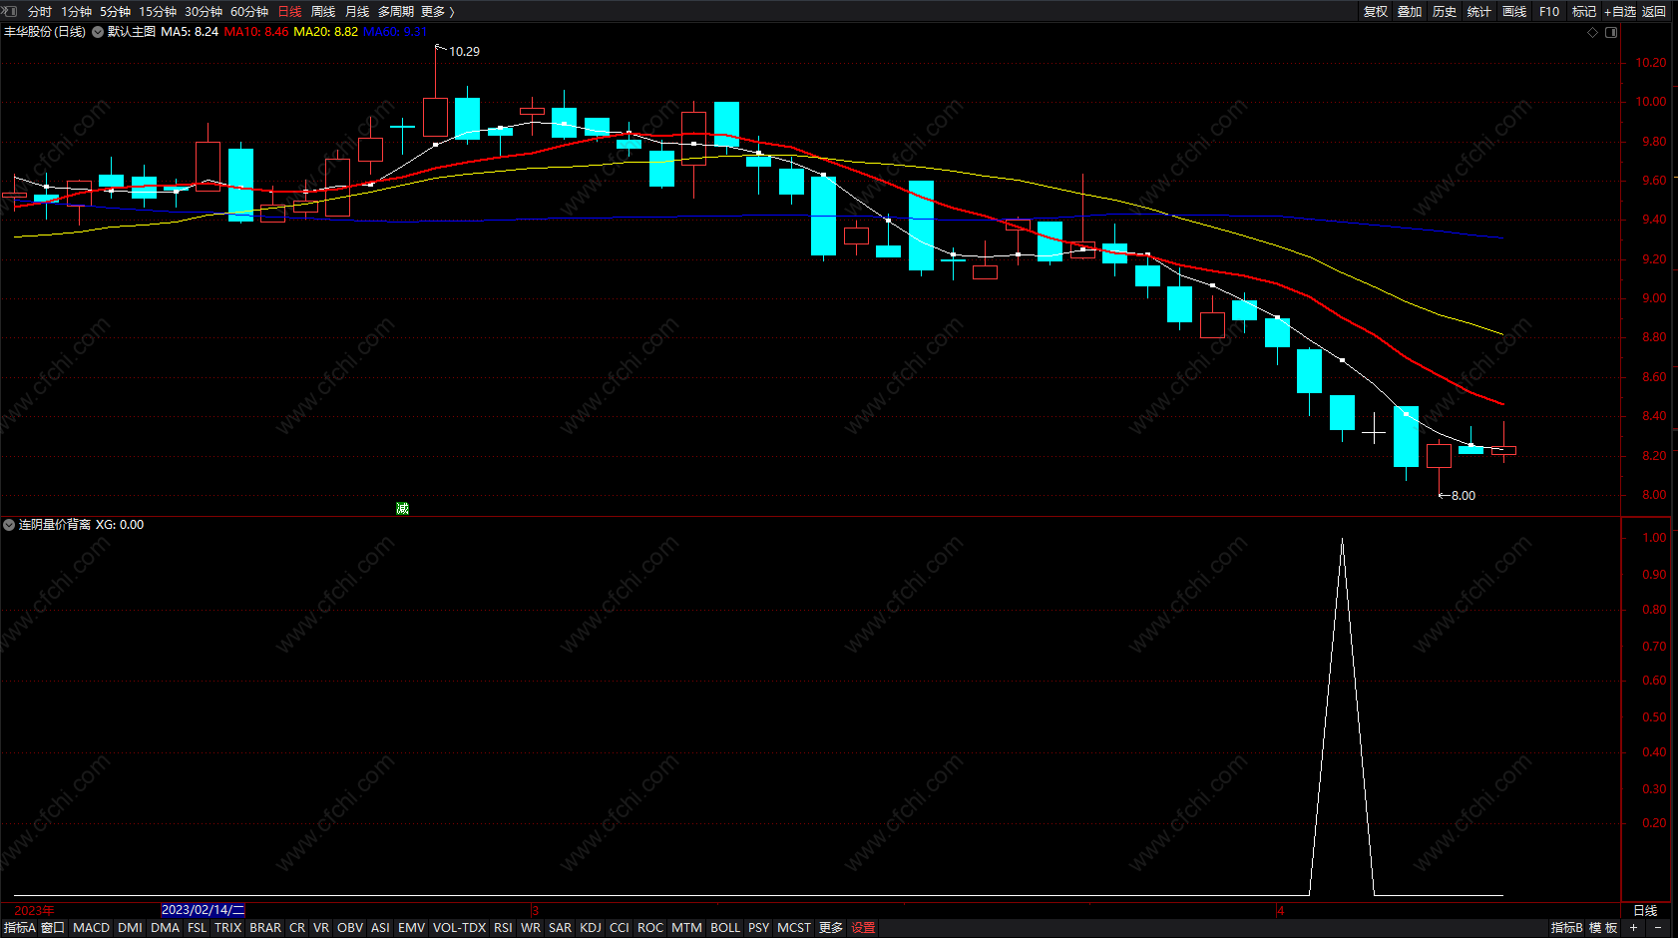This screenshot has width=1678, height=938.
Task: Apply the ROC indicator
Action: pos(650,927)
